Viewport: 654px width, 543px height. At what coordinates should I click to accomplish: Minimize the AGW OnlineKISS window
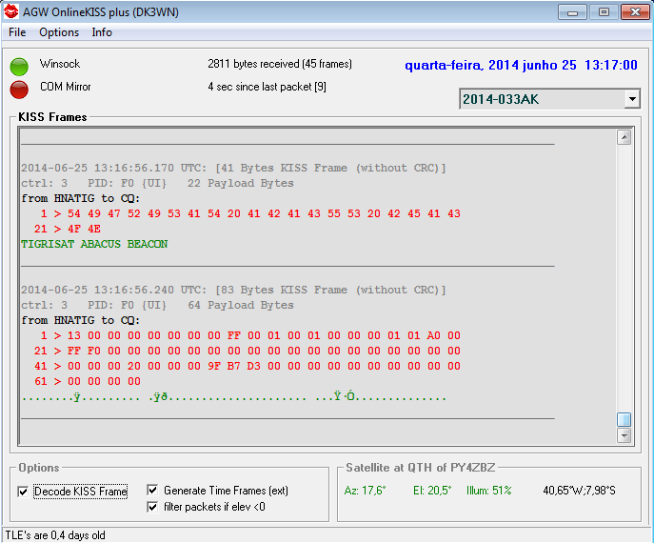pyautogui.click(x=572, y=12)
